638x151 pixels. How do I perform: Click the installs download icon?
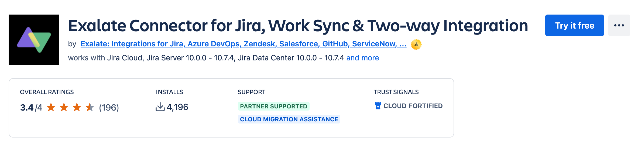[x=160, y=107]
